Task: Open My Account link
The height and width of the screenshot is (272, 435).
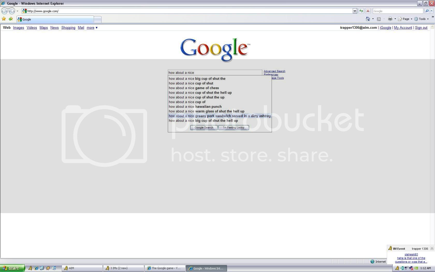Action: click(403, 27)
